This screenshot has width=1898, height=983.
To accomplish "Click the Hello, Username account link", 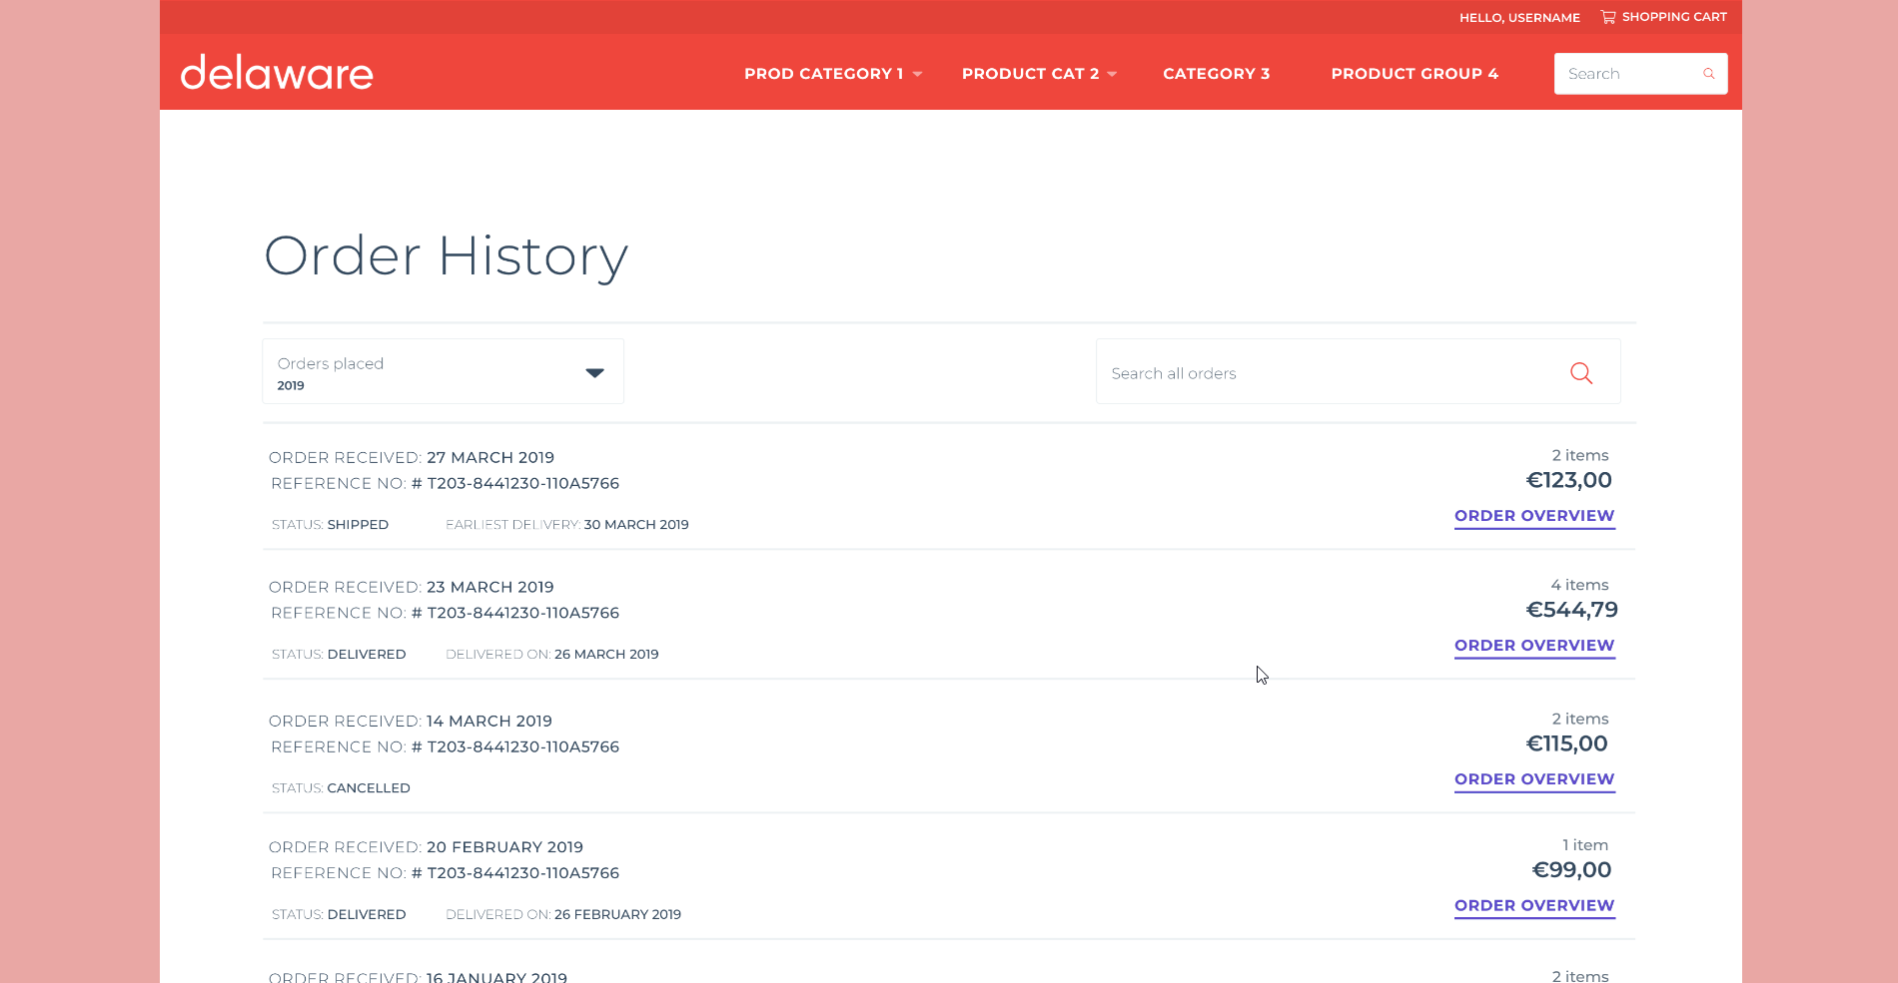I will (x=1518, y=18).
